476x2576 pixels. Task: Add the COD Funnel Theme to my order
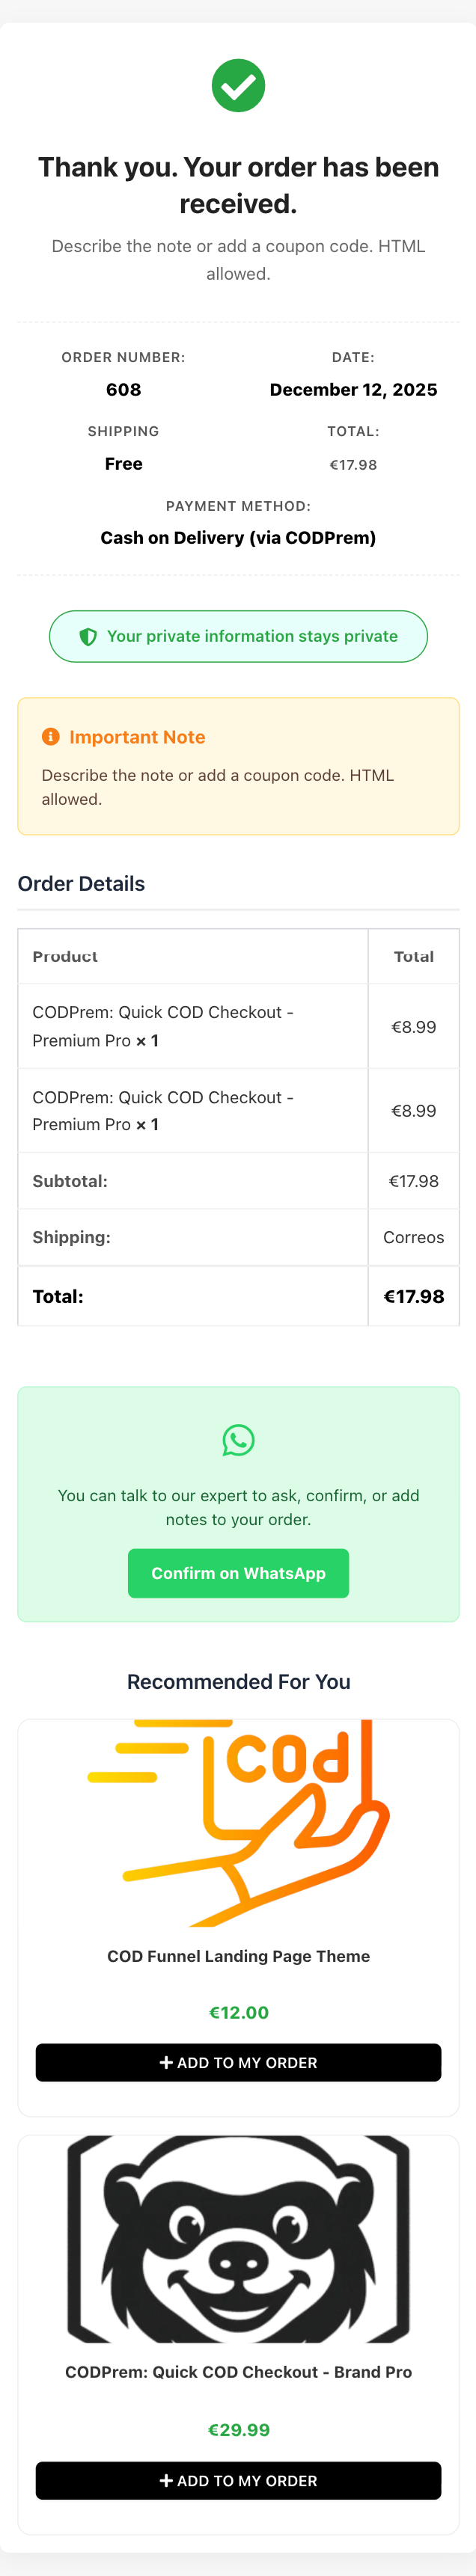238,2063
